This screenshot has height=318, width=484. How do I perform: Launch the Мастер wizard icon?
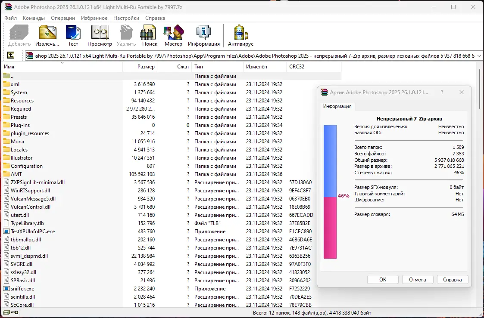[174, 32]
